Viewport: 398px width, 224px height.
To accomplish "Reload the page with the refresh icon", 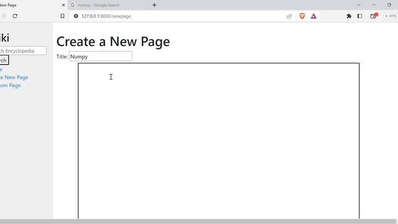I will pyautogui.click(x=15, y=16).
